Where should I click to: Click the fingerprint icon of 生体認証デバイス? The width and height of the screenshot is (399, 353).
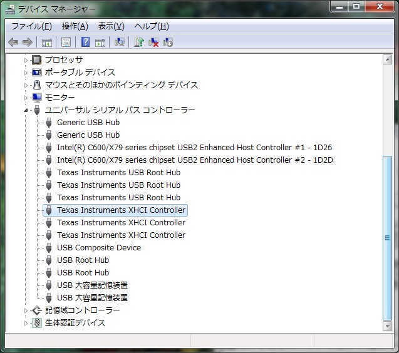tap(37, 323)
